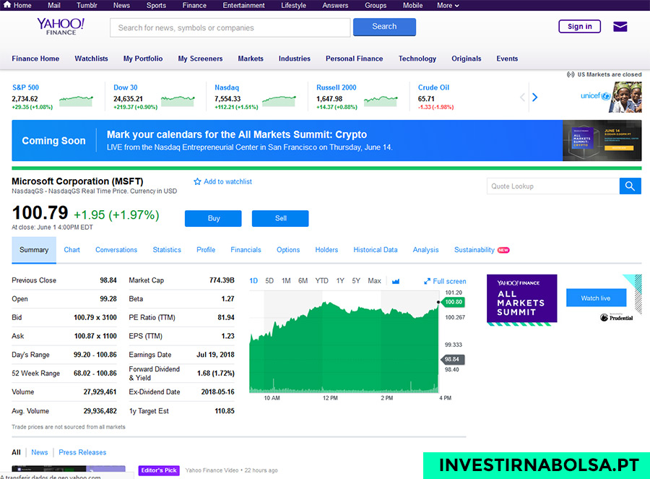This screenshot has width=650, height=479.
Task: Click the All Markets Summit purple ad
Action: (x=521, y=299)
